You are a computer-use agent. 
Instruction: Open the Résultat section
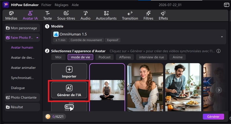coord(22,107)
